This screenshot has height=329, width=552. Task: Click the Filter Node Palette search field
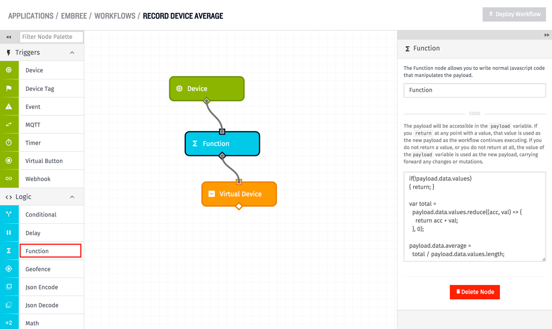52,37
